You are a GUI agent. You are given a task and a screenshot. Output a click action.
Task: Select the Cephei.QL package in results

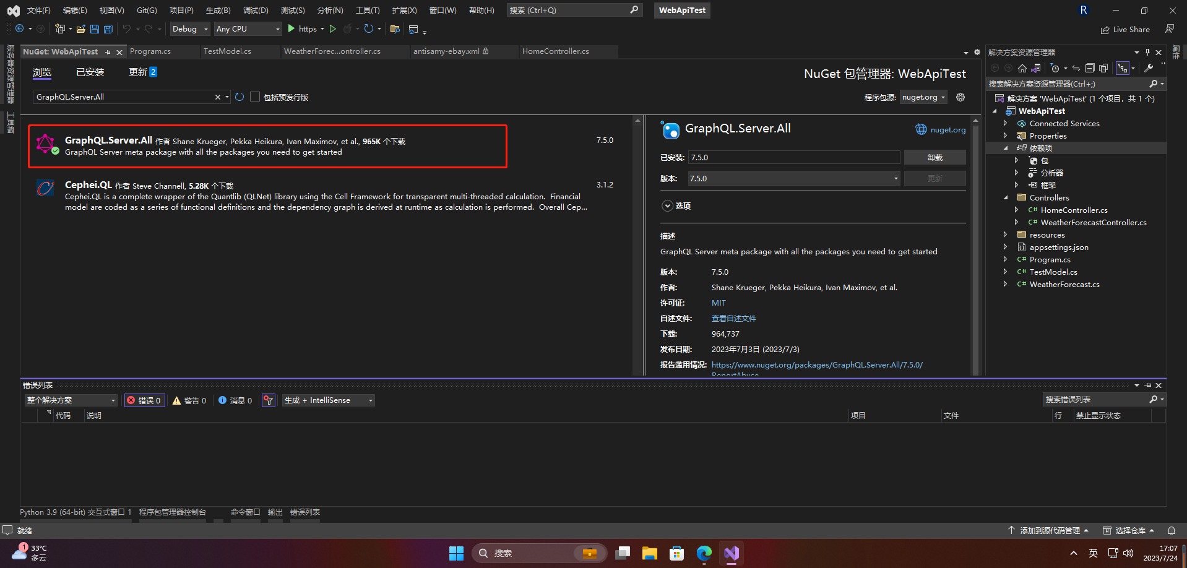click(327, 196)
